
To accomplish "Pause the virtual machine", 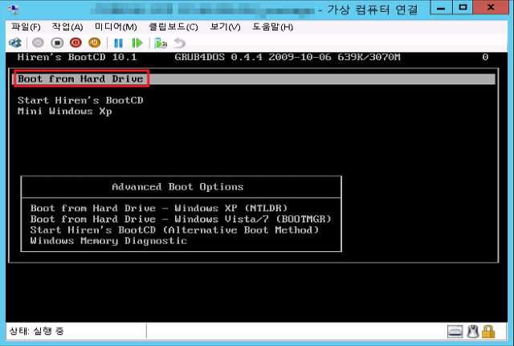I will coord(118,43).
